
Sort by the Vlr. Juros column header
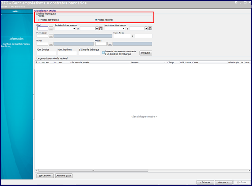245,63
